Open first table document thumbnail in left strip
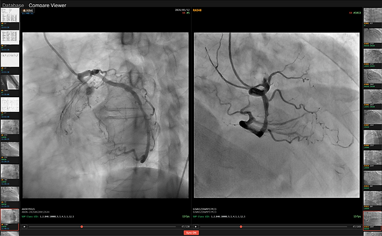The width and height of the screenshot is (382, 236). point(10,15)
